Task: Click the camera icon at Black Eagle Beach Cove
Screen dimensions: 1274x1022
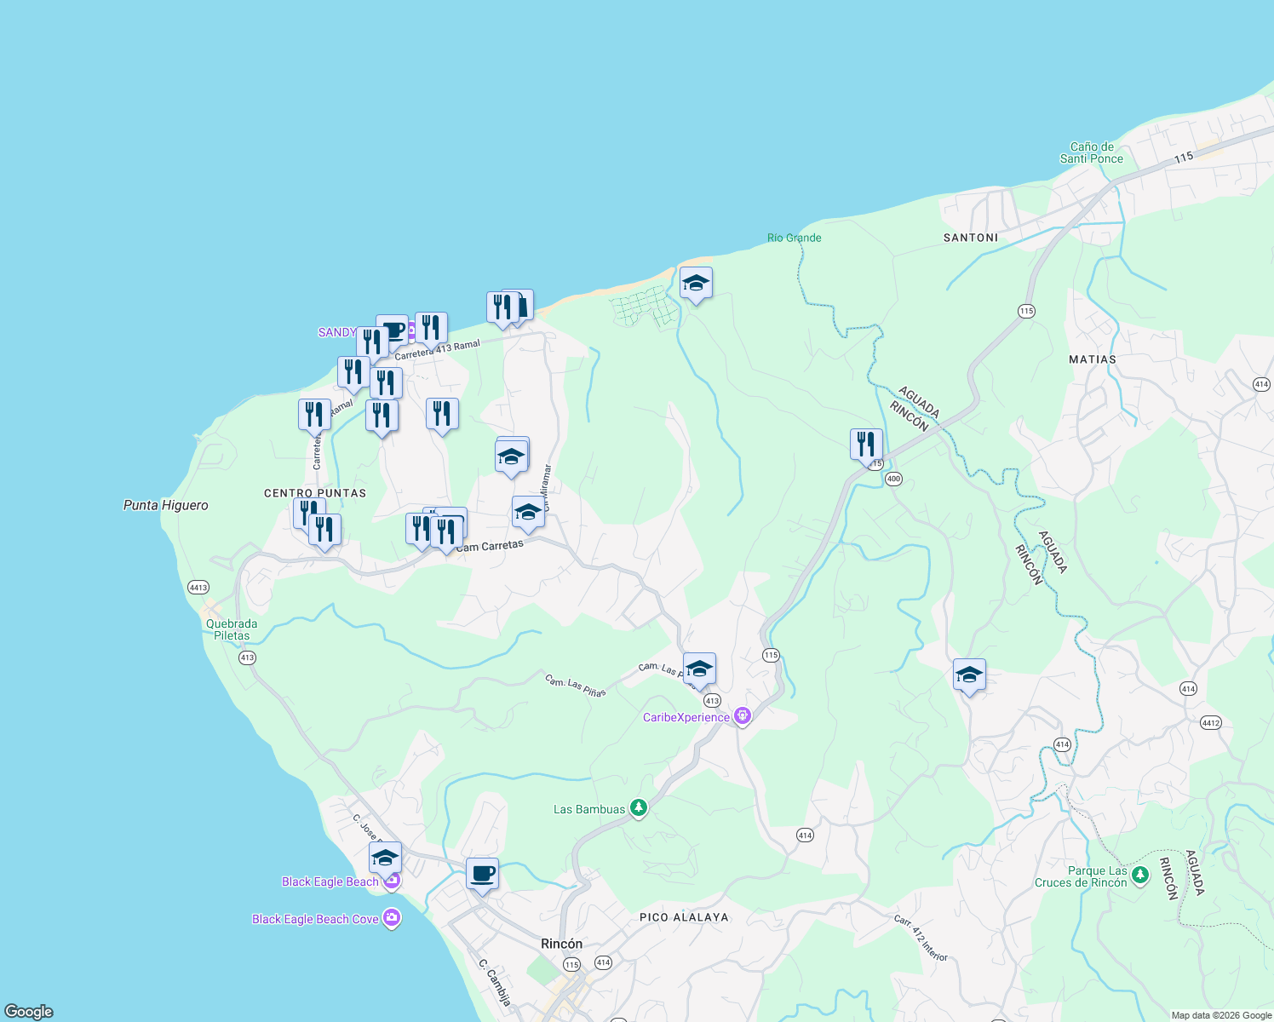Action: pos(392,918)
